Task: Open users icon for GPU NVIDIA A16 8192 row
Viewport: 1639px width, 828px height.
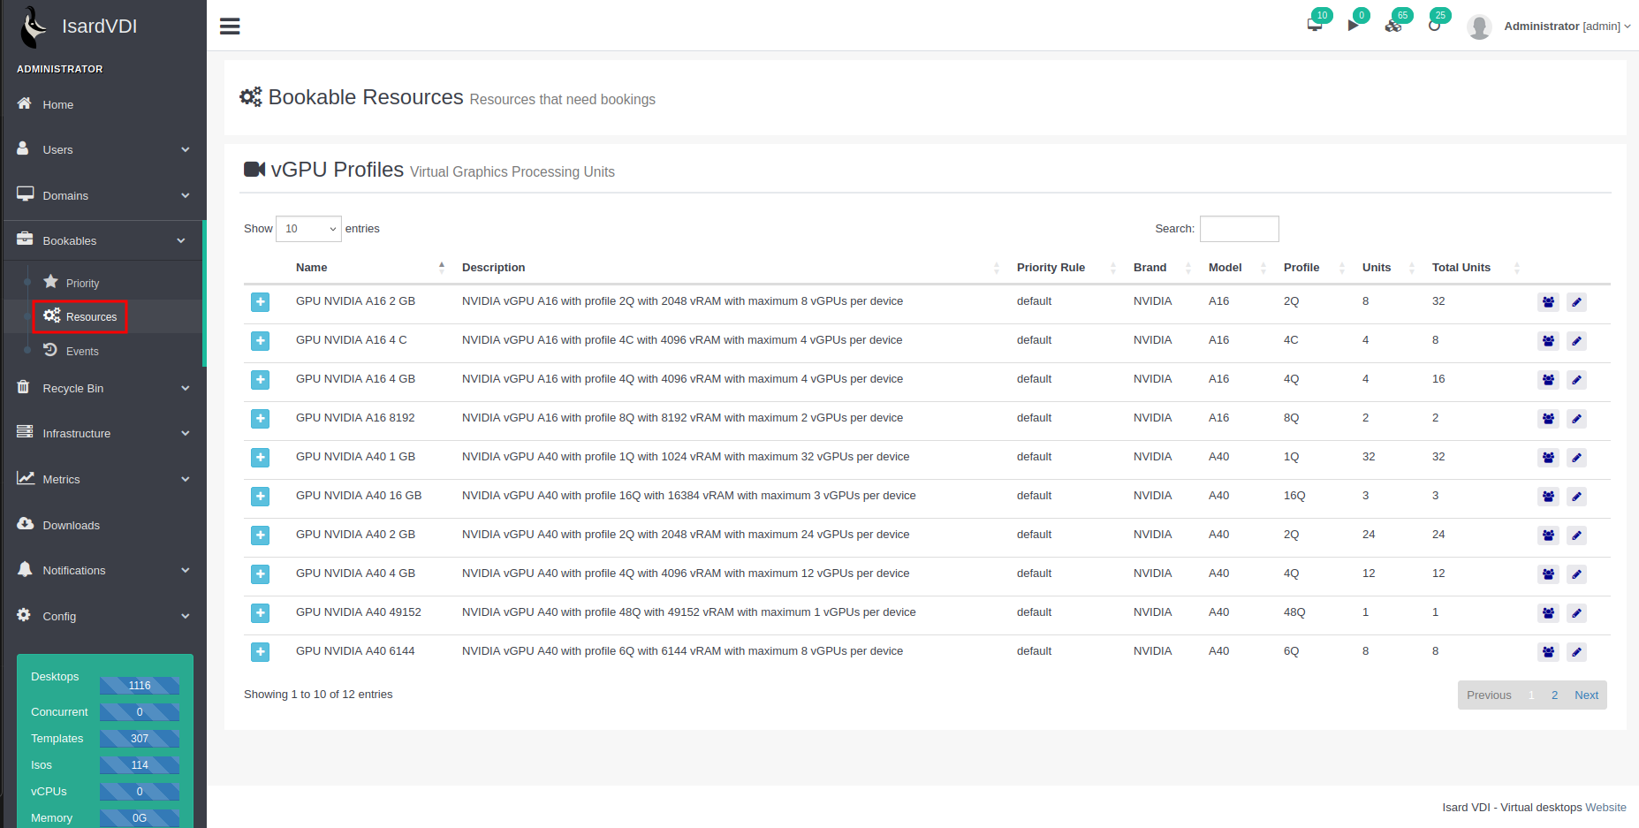Action: (x=1548, y=419)
